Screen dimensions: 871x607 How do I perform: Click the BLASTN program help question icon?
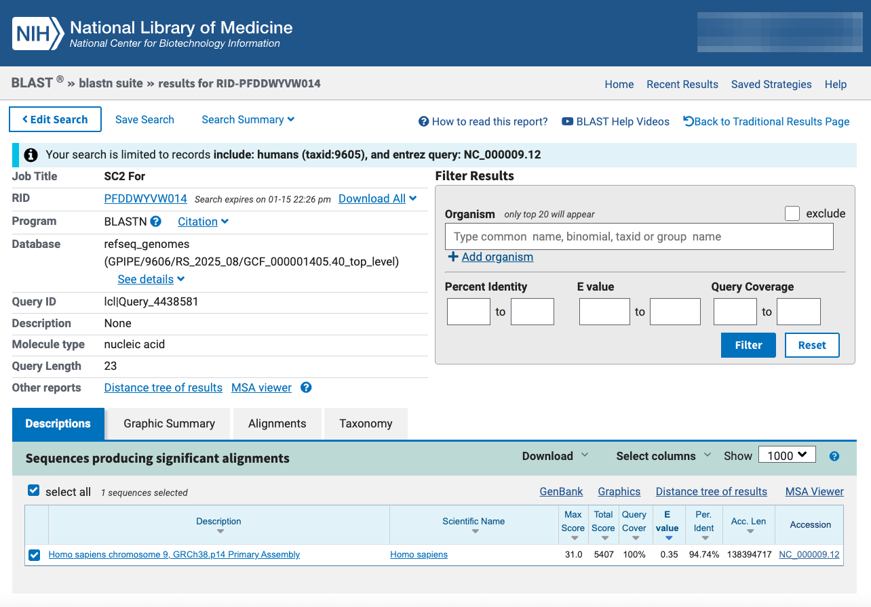point(156,222)
